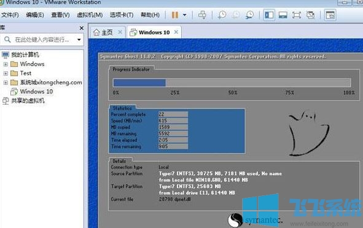Click the Connection type value Local
This screenshot has width=363, height=228.
[163, 167]
